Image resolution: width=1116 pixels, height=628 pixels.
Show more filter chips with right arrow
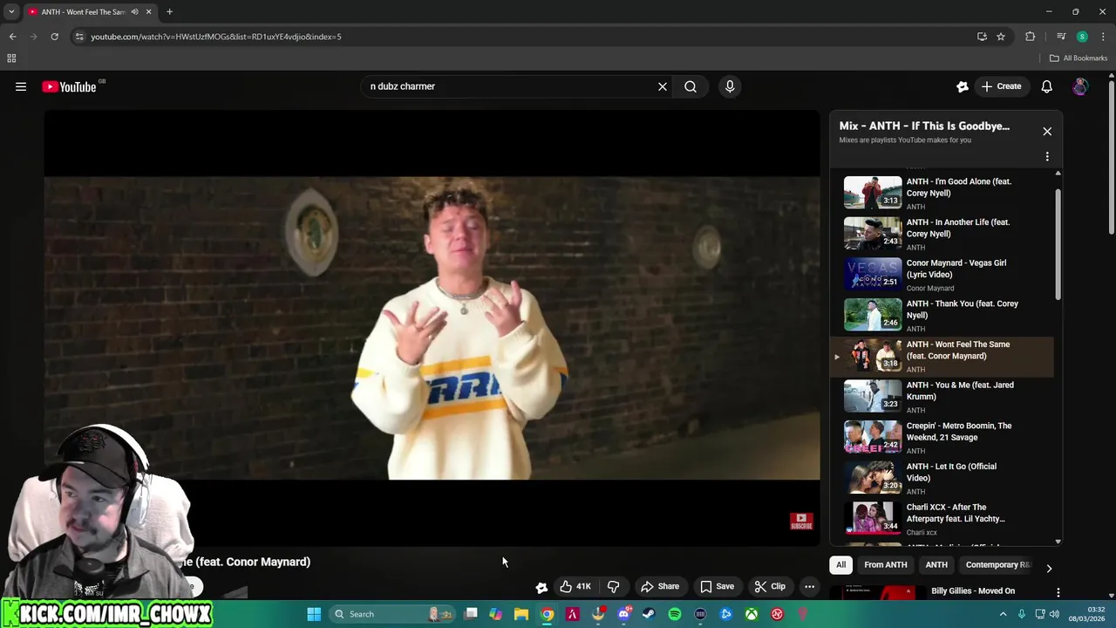(x=1049, y=568)
